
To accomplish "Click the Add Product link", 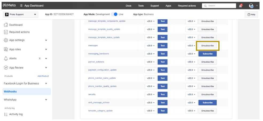I will [43, 76].
